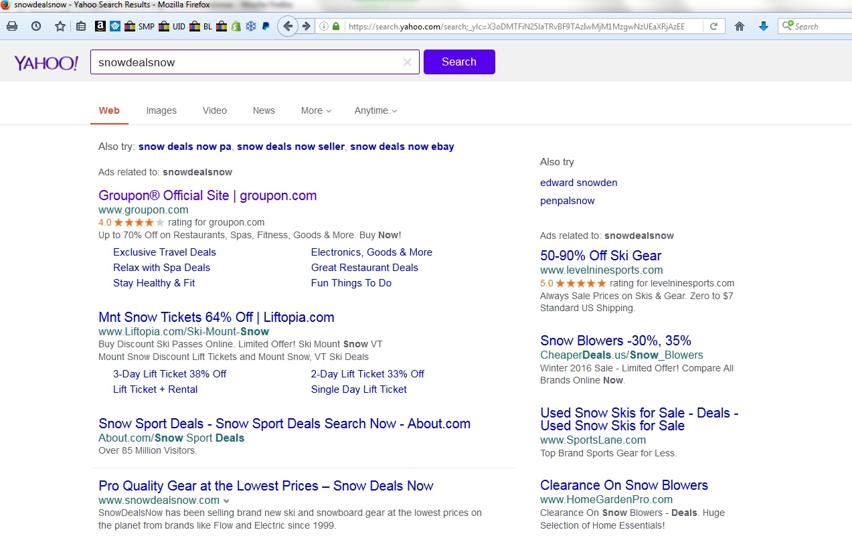Image resolution: width=852 pixels, height=536 pixels.
Task: Open the Amazon bookmark icon
Action: tap(100, 27)
